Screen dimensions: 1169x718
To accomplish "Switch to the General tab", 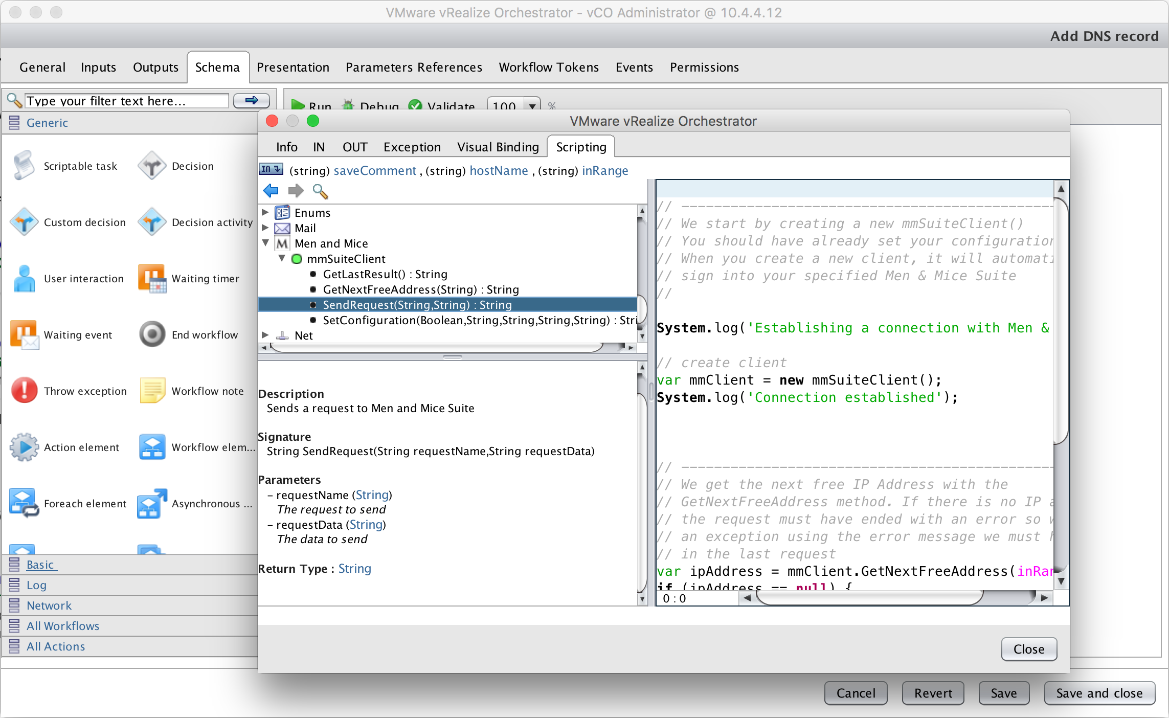I will point(42,67).
